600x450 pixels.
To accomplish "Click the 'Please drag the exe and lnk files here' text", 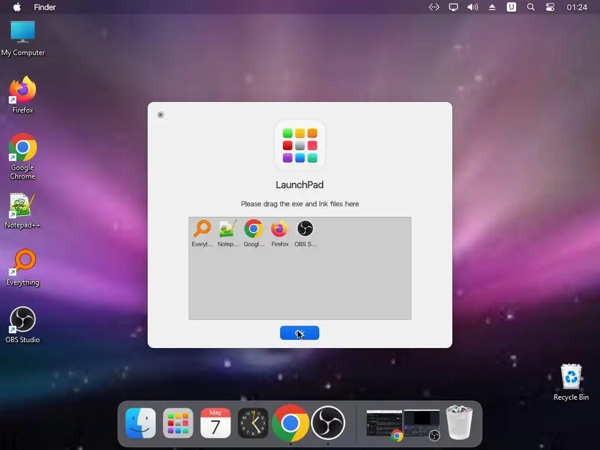I will [299, 204].
